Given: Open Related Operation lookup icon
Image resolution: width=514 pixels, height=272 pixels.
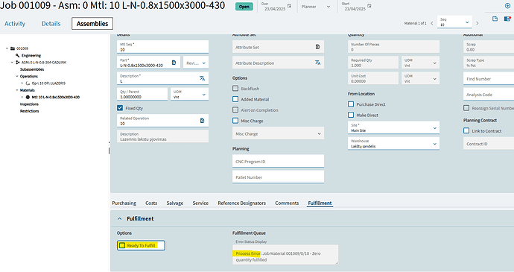Looking at the screenshot, I should [203, 121].
